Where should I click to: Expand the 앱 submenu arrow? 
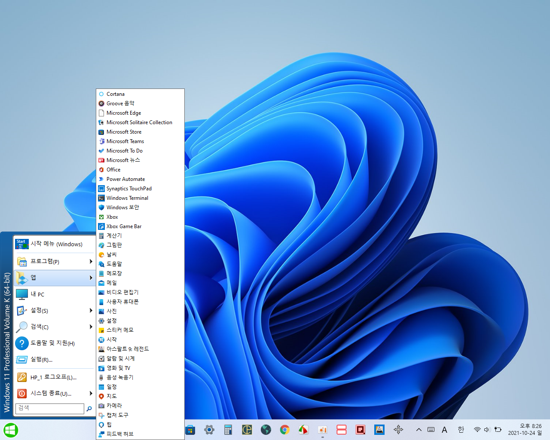pos(91,278)
